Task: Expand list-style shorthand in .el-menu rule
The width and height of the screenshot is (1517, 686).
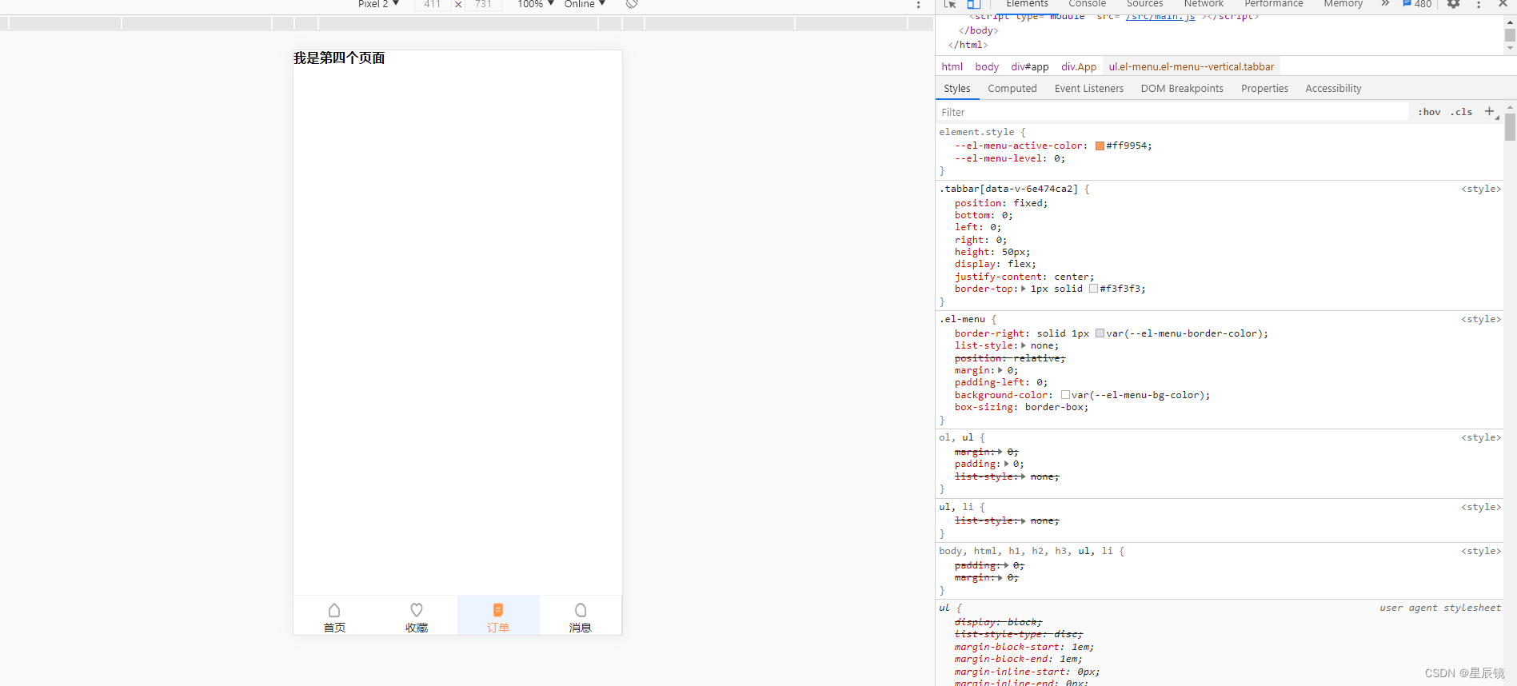Action: (x=1024, y=345)
